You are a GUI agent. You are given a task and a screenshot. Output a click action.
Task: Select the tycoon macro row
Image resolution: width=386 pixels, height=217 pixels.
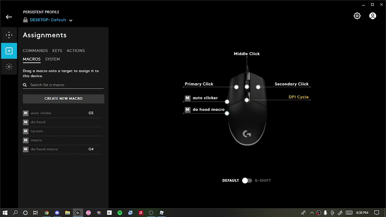pos(62,131)
